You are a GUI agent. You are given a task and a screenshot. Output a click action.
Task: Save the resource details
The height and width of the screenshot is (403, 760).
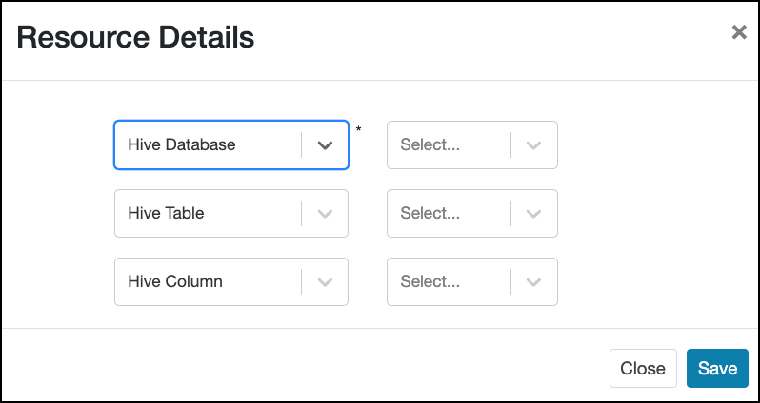point(717,368)
